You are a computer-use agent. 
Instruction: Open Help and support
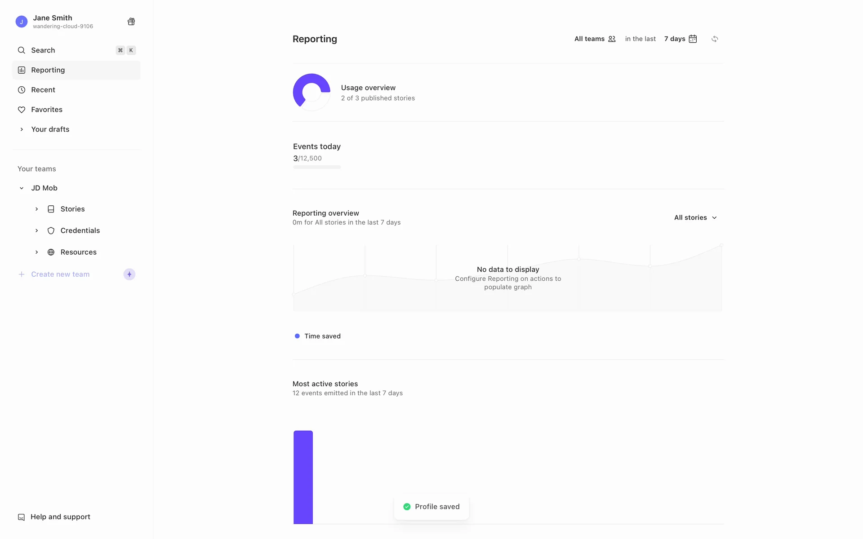click(60, 517)
